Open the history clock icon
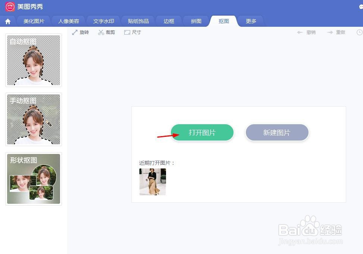 (x=359, y=32)
